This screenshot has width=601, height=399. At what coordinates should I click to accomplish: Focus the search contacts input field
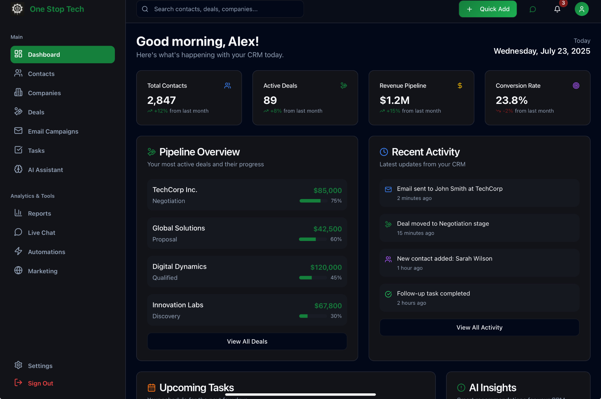(x=220, y=9)
